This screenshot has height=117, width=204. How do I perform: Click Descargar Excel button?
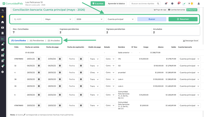tap(191, 41)
